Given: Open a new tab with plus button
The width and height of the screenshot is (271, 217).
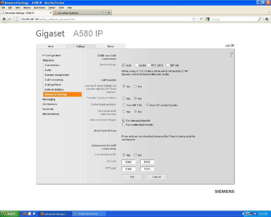Looking at the screenshot, I should coord(109,13).
